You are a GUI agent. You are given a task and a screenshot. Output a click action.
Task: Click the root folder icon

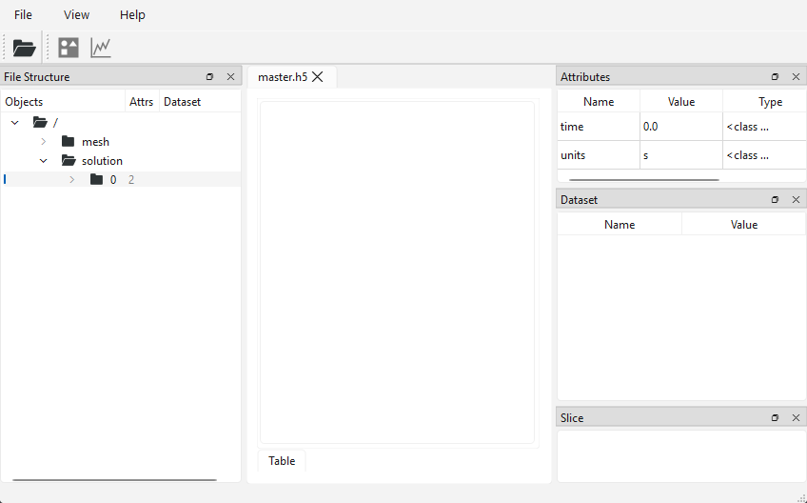coord(40,122)
